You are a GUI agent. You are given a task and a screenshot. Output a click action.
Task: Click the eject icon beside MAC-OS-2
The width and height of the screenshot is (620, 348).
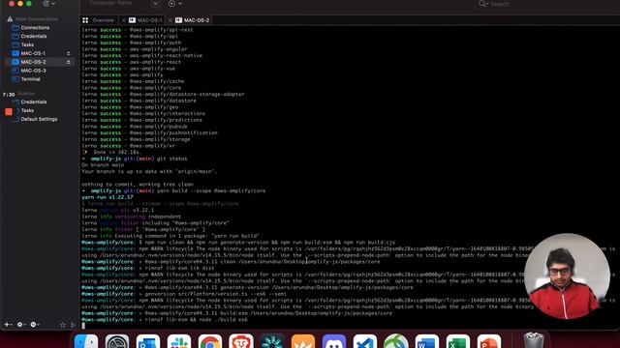68,62
